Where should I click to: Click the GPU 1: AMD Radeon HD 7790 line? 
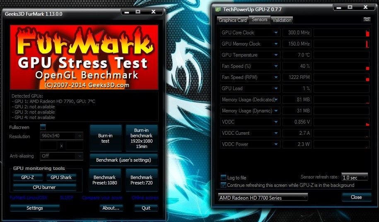coord(53,101)
